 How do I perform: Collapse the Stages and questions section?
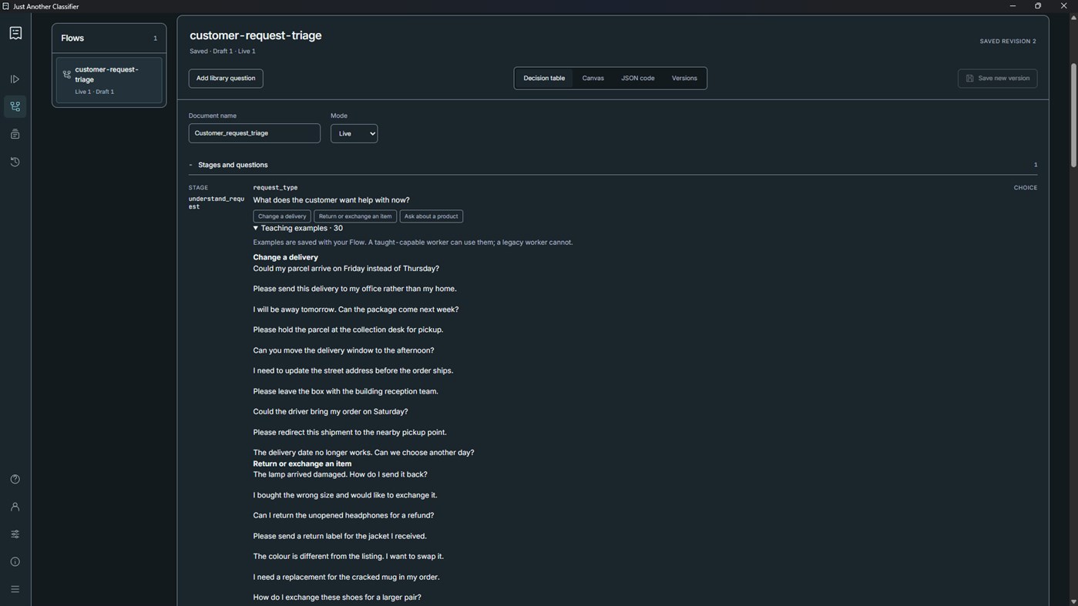point(229,165)
